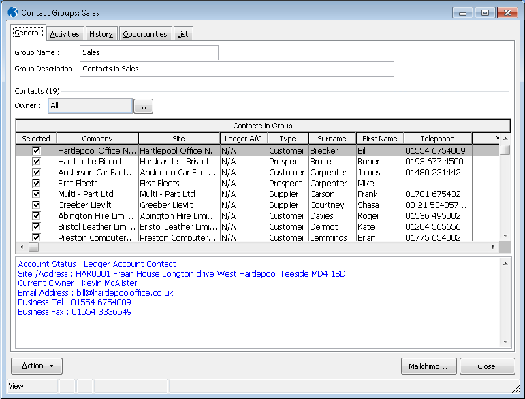This screenshot has height=399, width=525.
Task: Click details pane scroll down arrow
Action: coord(505,341)
